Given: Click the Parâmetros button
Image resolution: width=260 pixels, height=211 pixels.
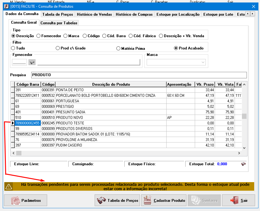Looking at the screenshot, I should [x=26, y=200].
